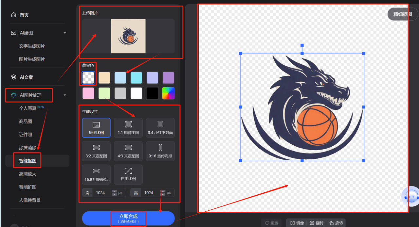The width and height of the screenshot is (419, 227).
Task: Click the 翻转 flip tool
Action: [317, 223]
